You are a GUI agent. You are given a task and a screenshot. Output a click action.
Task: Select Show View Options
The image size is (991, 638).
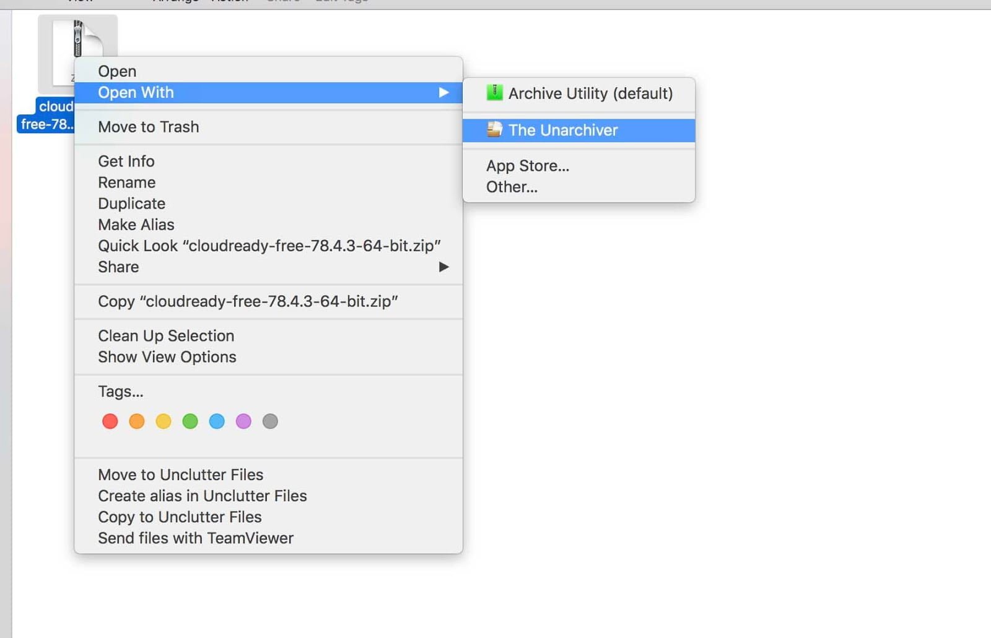click(x=167, y=356)
